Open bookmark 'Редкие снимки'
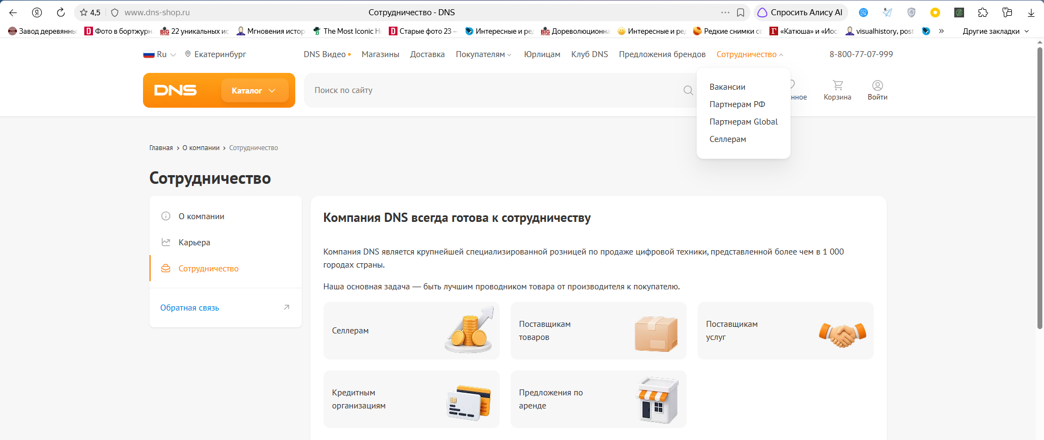Image resolution: width=1044 pixels, height=440 pixels. tap(728, 31)
